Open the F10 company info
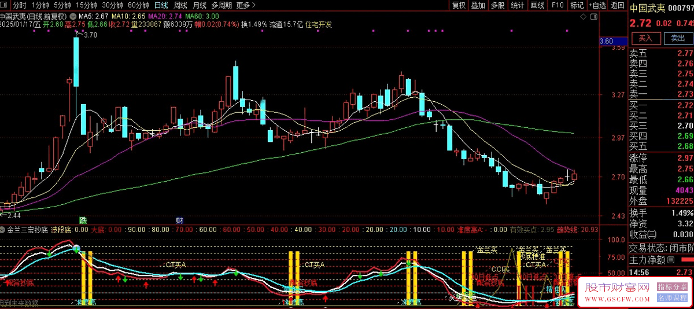This screenshot has height=309, width=694. (x=558, y=5)
